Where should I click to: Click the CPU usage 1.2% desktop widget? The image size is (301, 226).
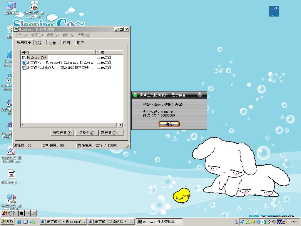click(x=274, y=11)
